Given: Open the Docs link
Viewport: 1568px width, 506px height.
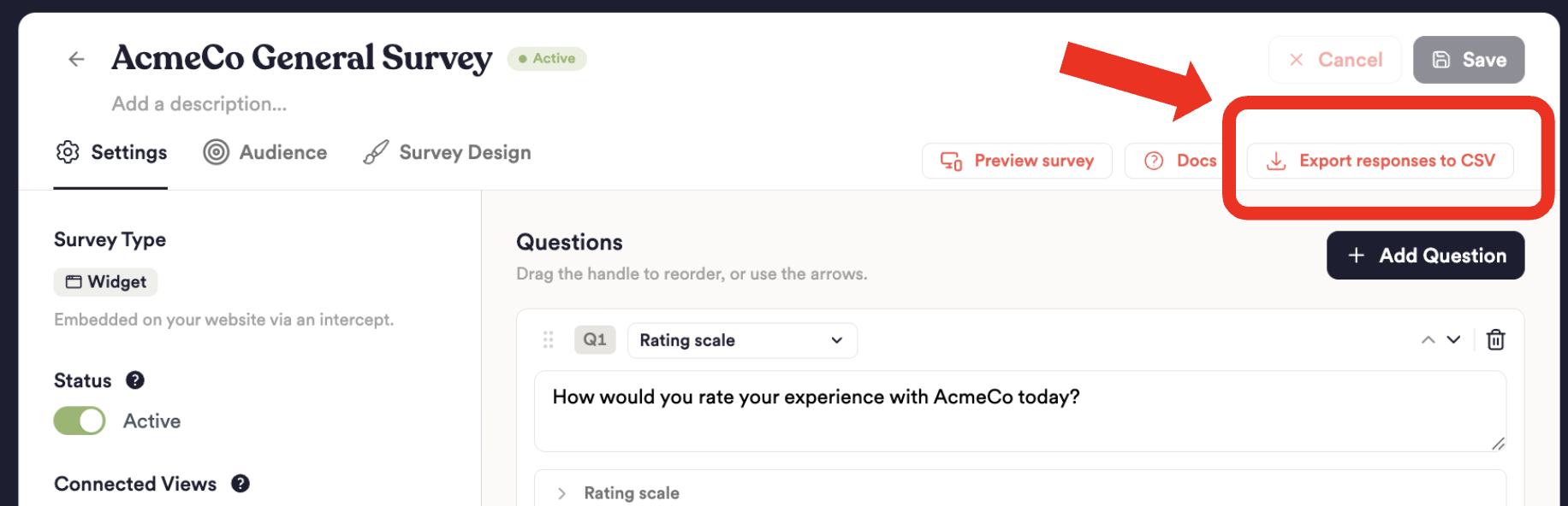Looking at the screenshot, I should [x=1179, y=161].
